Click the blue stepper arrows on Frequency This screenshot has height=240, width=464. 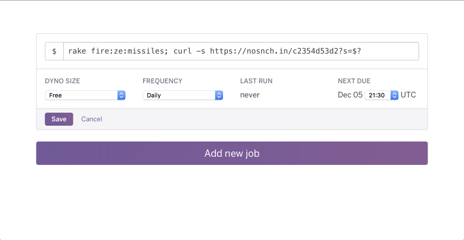219,95
